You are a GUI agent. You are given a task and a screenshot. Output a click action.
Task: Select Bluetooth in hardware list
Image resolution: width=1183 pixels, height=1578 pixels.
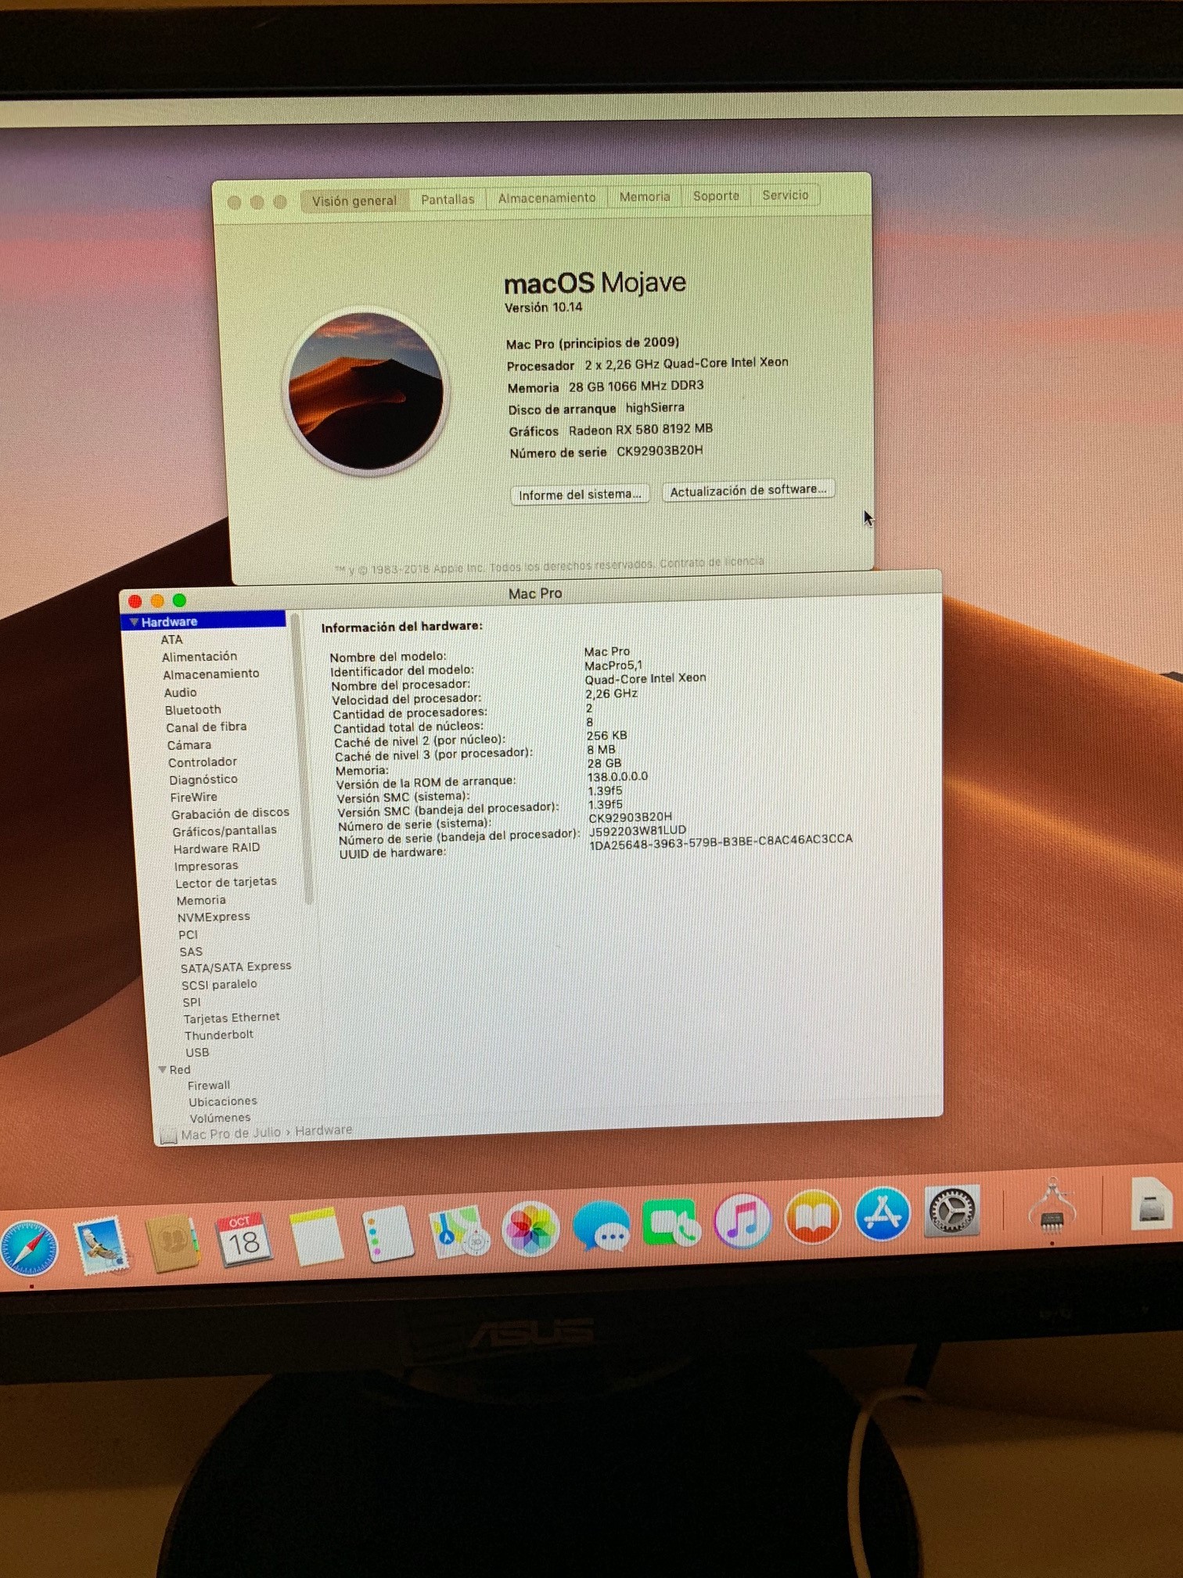192,710
